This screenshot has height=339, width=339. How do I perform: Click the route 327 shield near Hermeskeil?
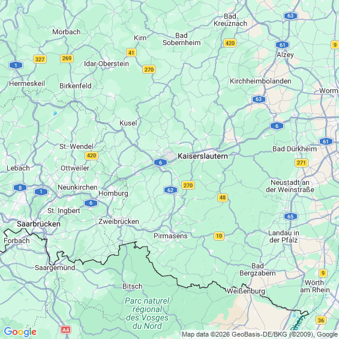(x=40, y=59)
